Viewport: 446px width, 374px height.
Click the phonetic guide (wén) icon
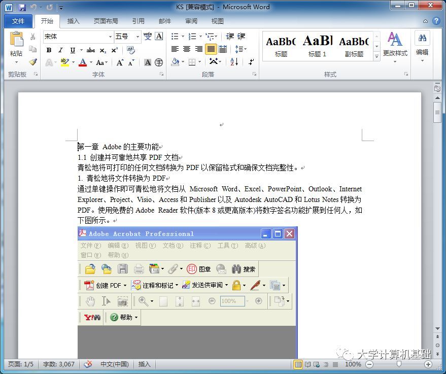(x=148, y=36)
